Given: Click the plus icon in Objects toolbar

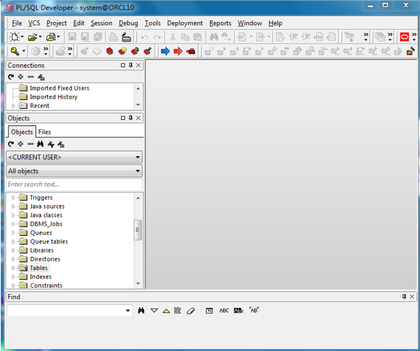Looking at the screenshot, I should tap(21, 144).
